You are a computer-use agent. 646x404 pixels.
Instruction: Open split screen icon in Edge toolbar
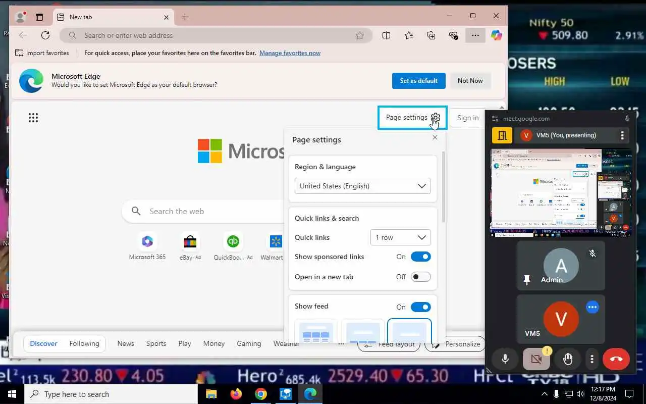point(387,35)
